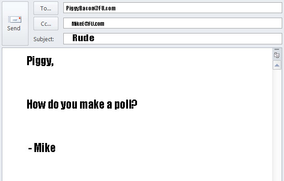Click the greeting line "Piggy,"
Image resolution: width=284 pixels, height=181 pixels.
tap(40, 61)
